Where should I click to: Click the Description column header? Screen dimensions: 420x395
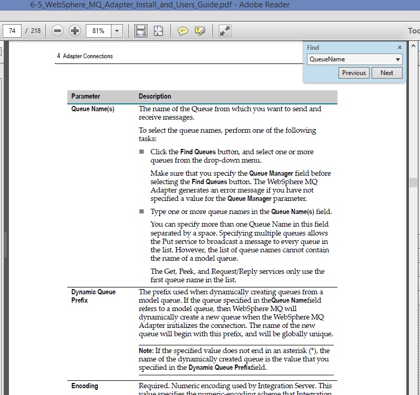pyautogui.click(x=155, y=96)
